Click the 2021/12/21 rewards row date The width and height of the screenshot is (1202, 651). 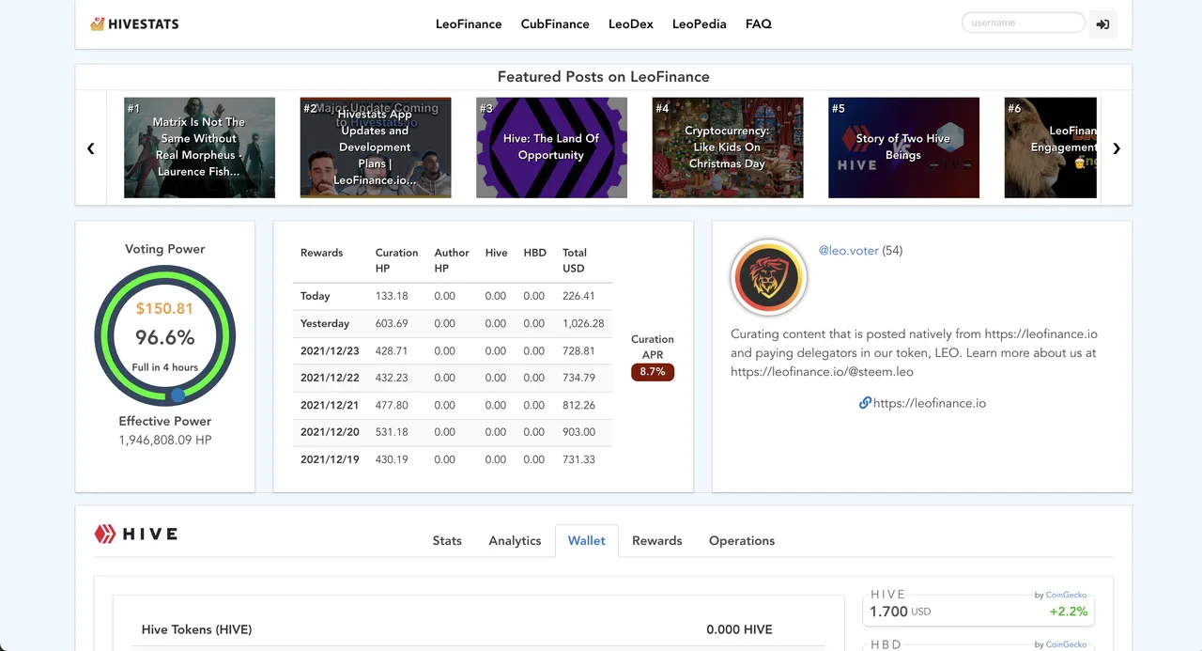tap(330, 405)
